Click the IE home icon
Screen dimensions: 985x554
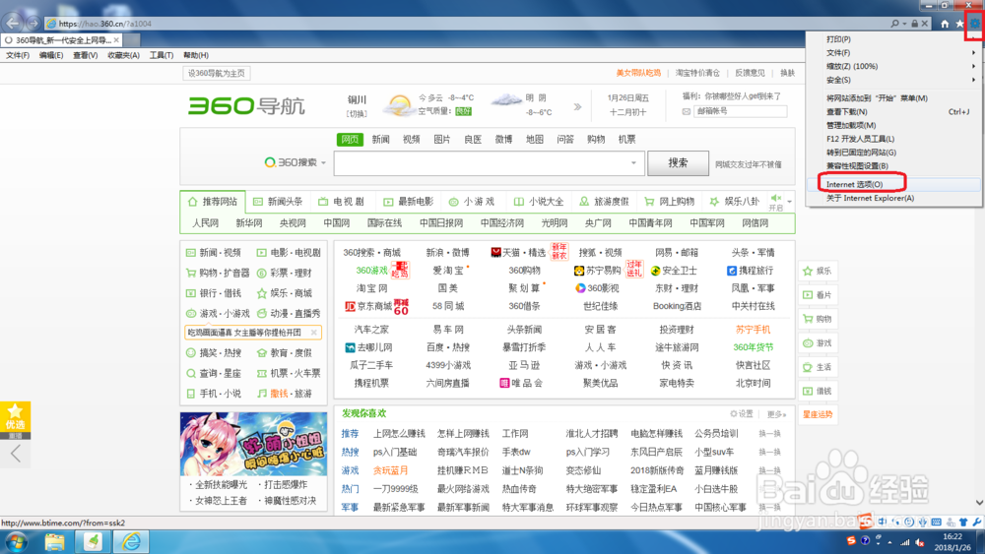click(945, 24)
